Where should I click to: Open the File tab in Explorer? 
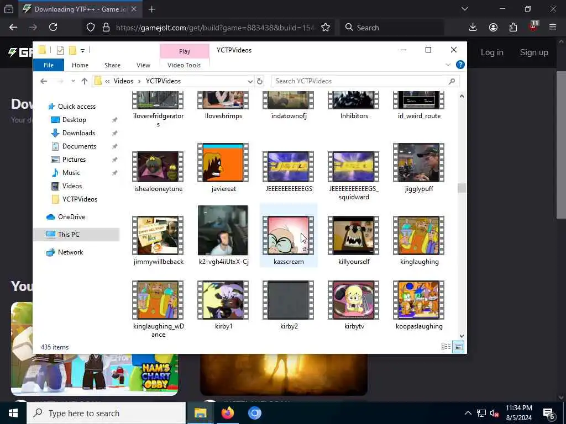pos(49,65)
